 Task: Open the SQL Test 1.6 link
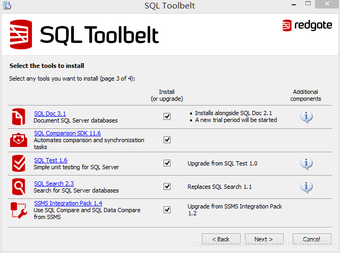[x=51, y=160]
